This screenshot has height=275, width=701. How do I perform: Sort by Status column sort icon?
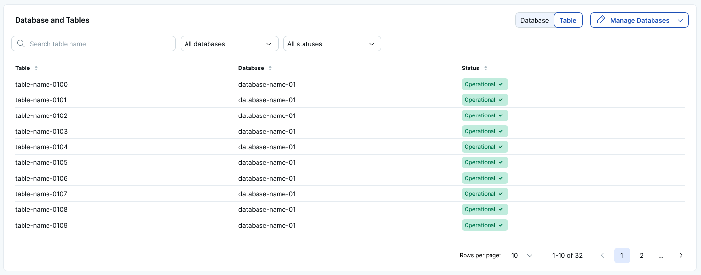tap(486, 68)
